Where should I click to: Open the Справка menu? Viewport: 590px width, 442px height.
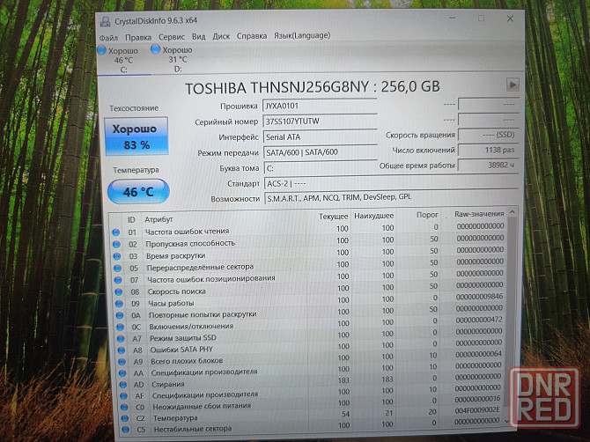coord(252,36)
